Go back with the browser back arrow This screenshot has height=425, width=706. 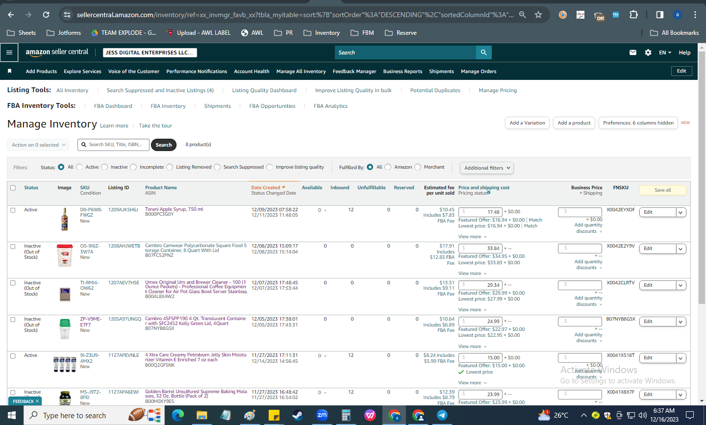tap(11, 15)
